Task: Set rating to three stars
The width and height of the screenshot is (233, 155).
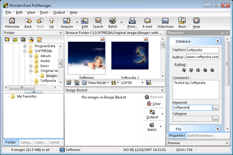Action: pos(198,70)
